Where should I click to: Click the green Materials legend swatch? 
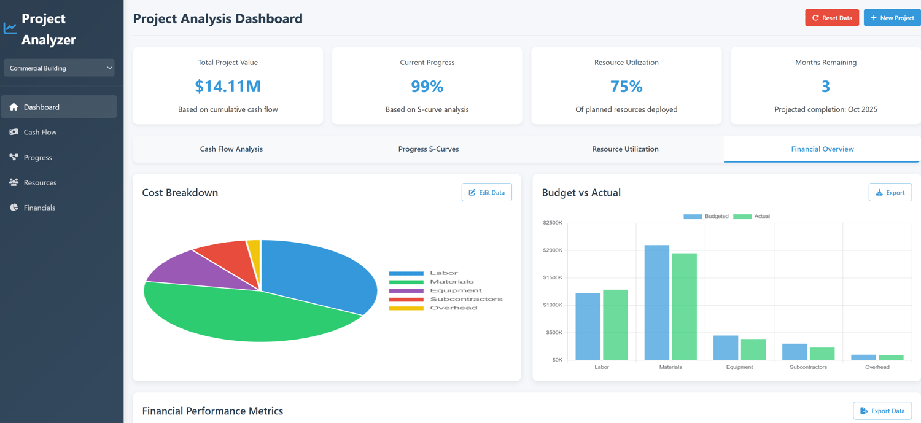(406, 282)
